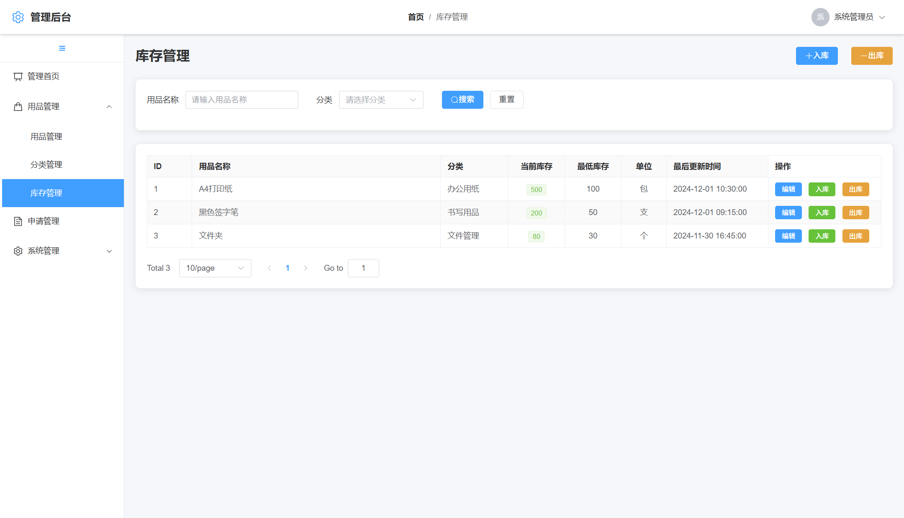Collapse the 用品管理 submenu chevron
The height and width of the screenshot is (518, 904).
pos(109,107)
